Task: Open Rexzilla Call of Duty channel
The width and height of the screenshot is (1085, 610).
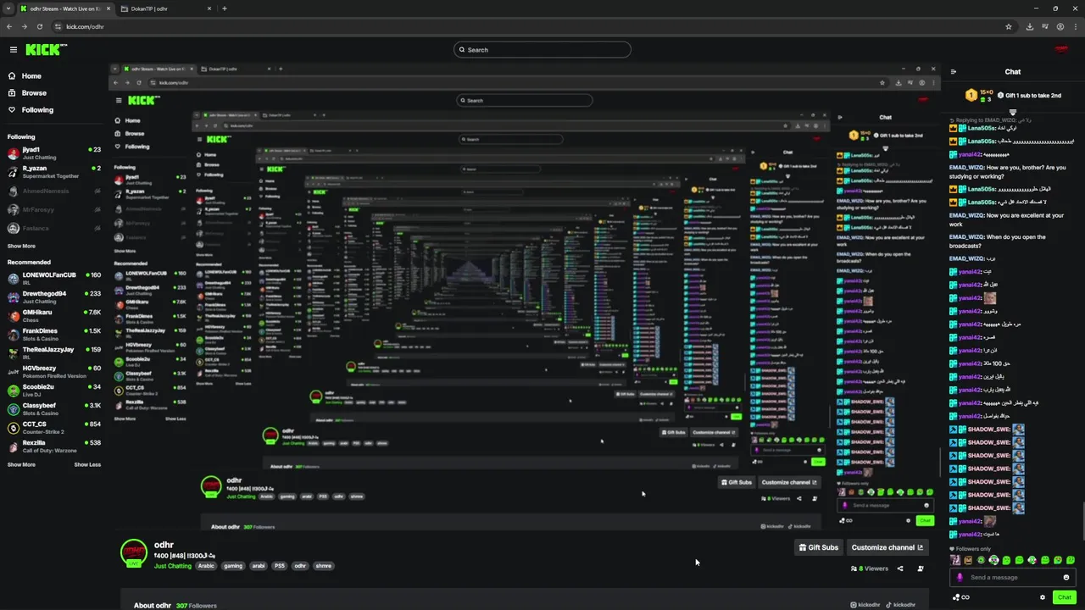Action: tap(54, 446)
